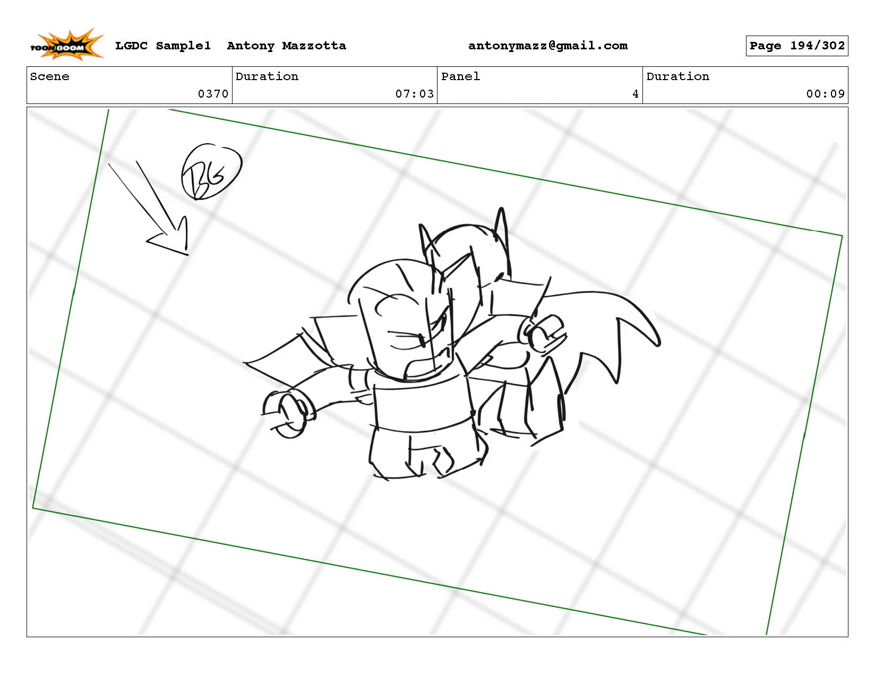875x677 pixels.
Task: Select the panel duration value "00:09"
Action: coord(826,94)
